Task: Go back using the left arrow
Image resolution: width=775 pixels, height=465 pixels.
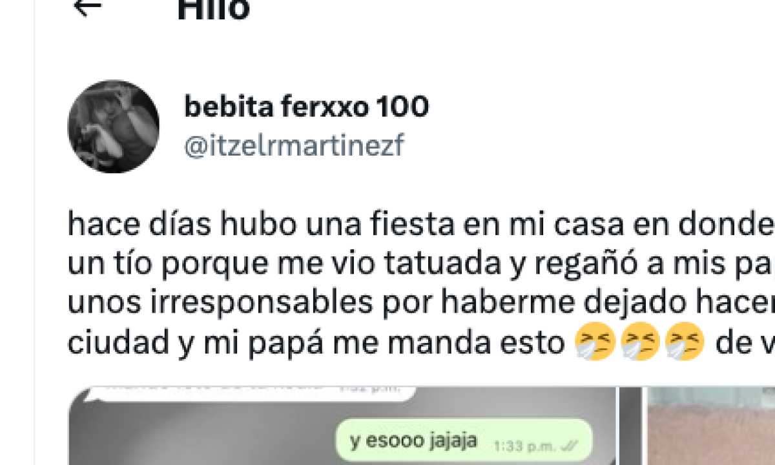Action: coord(88,6)
